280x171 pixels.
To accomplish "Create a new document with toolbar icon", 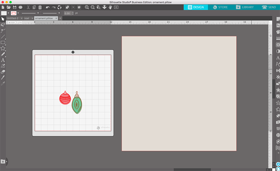I will coord(3,7).
